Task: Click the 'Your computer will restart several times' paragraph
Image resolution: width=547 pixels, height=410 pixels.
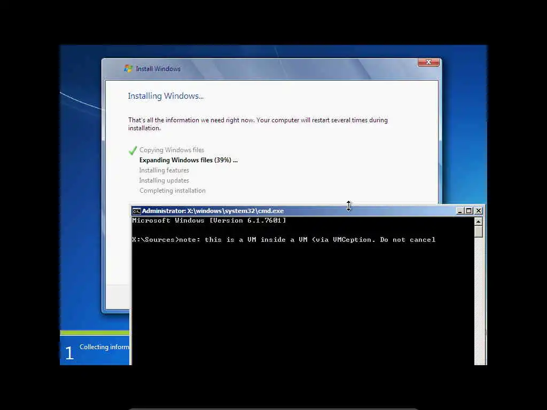Action: [x=258, y=124]
